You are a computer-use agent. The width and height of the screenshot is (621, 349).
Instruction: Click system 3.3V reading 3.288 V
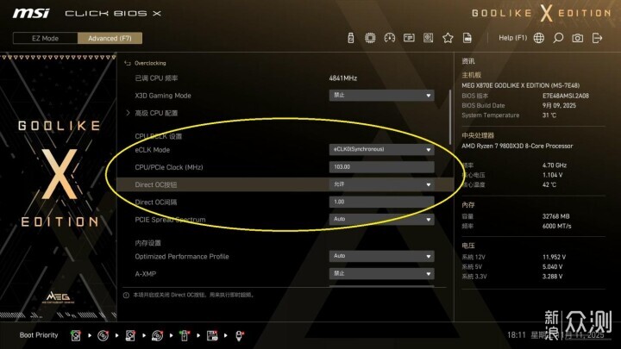[552, 277]
